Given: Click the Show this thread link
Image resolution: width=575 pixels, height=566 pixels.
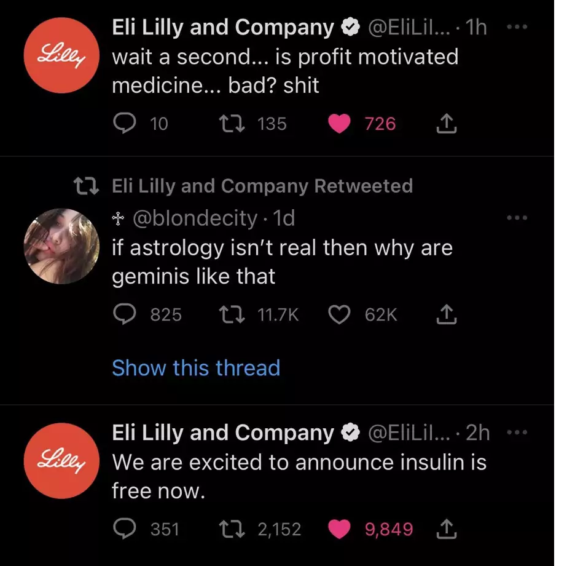Looking at the screenshot, I should [196, 368].
